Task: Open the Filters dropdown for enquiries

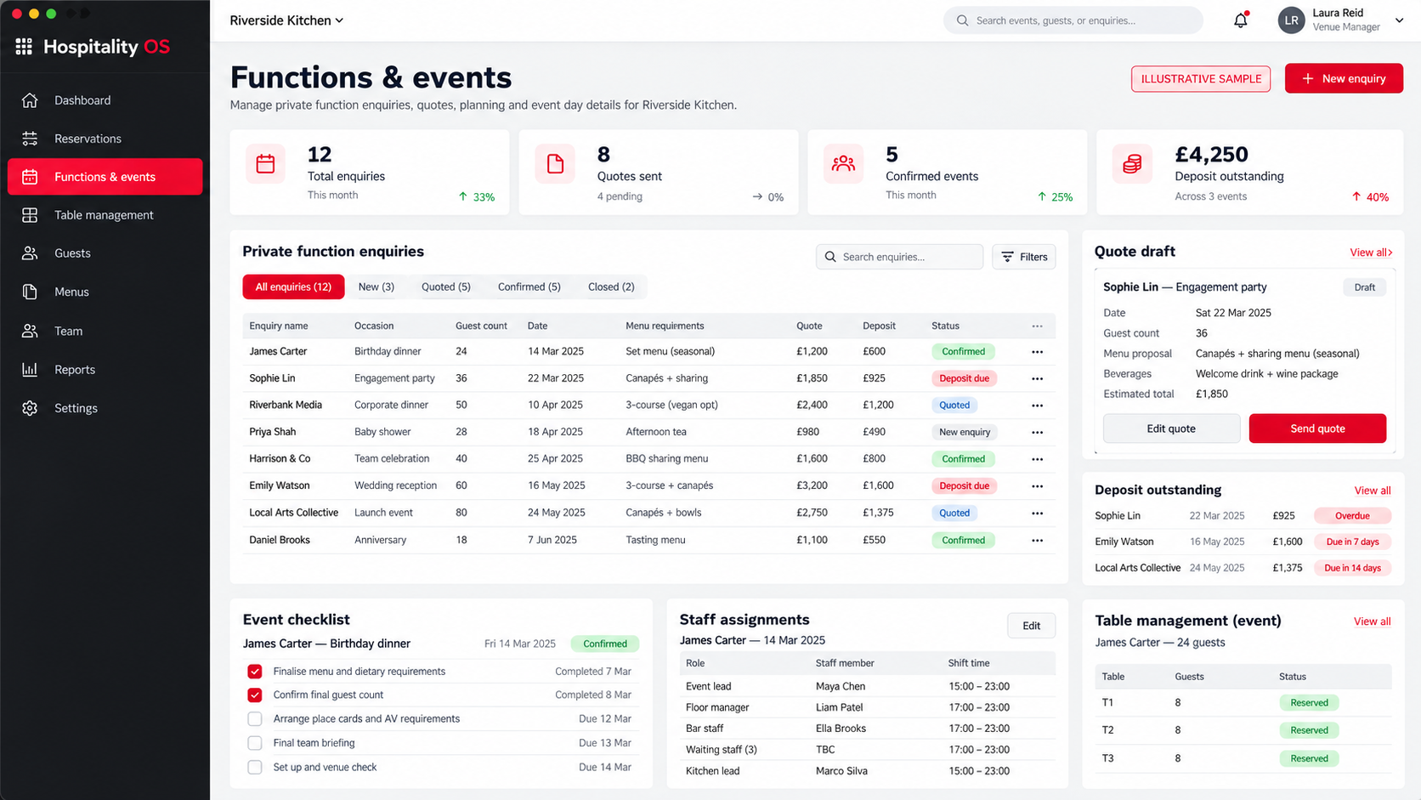Action: (x=1024, y=257)
